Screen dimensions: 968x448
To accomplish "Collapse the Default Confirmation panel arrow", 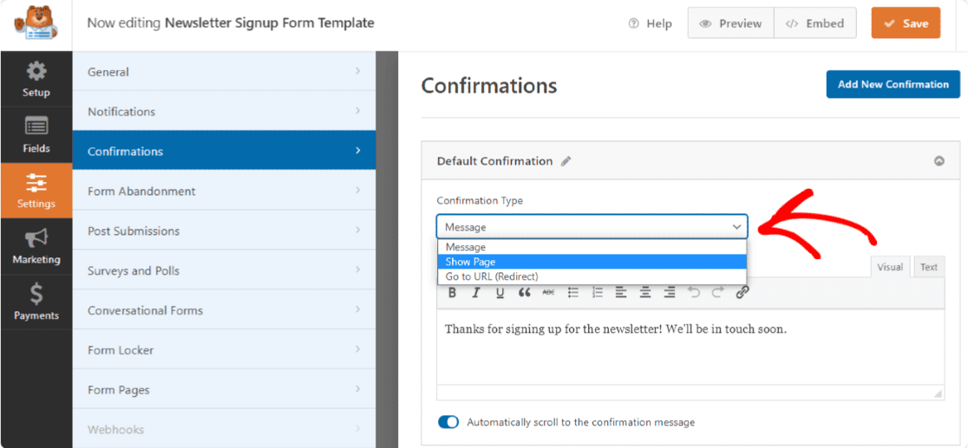I will pos(939,161).
